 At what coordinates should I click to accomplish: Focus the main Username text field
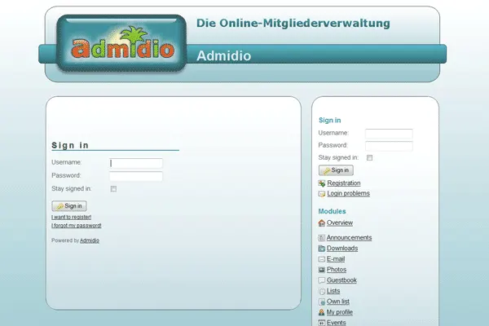[136, 163]
